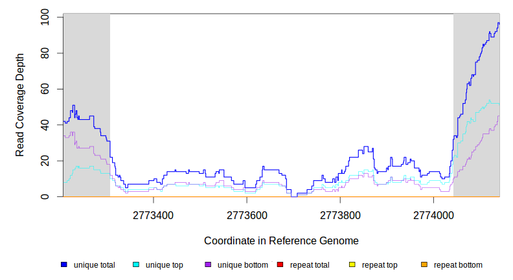Click the 2773800 x-axis tick label
The width and height of the screenshot is (513, 280).
point(341,215)
